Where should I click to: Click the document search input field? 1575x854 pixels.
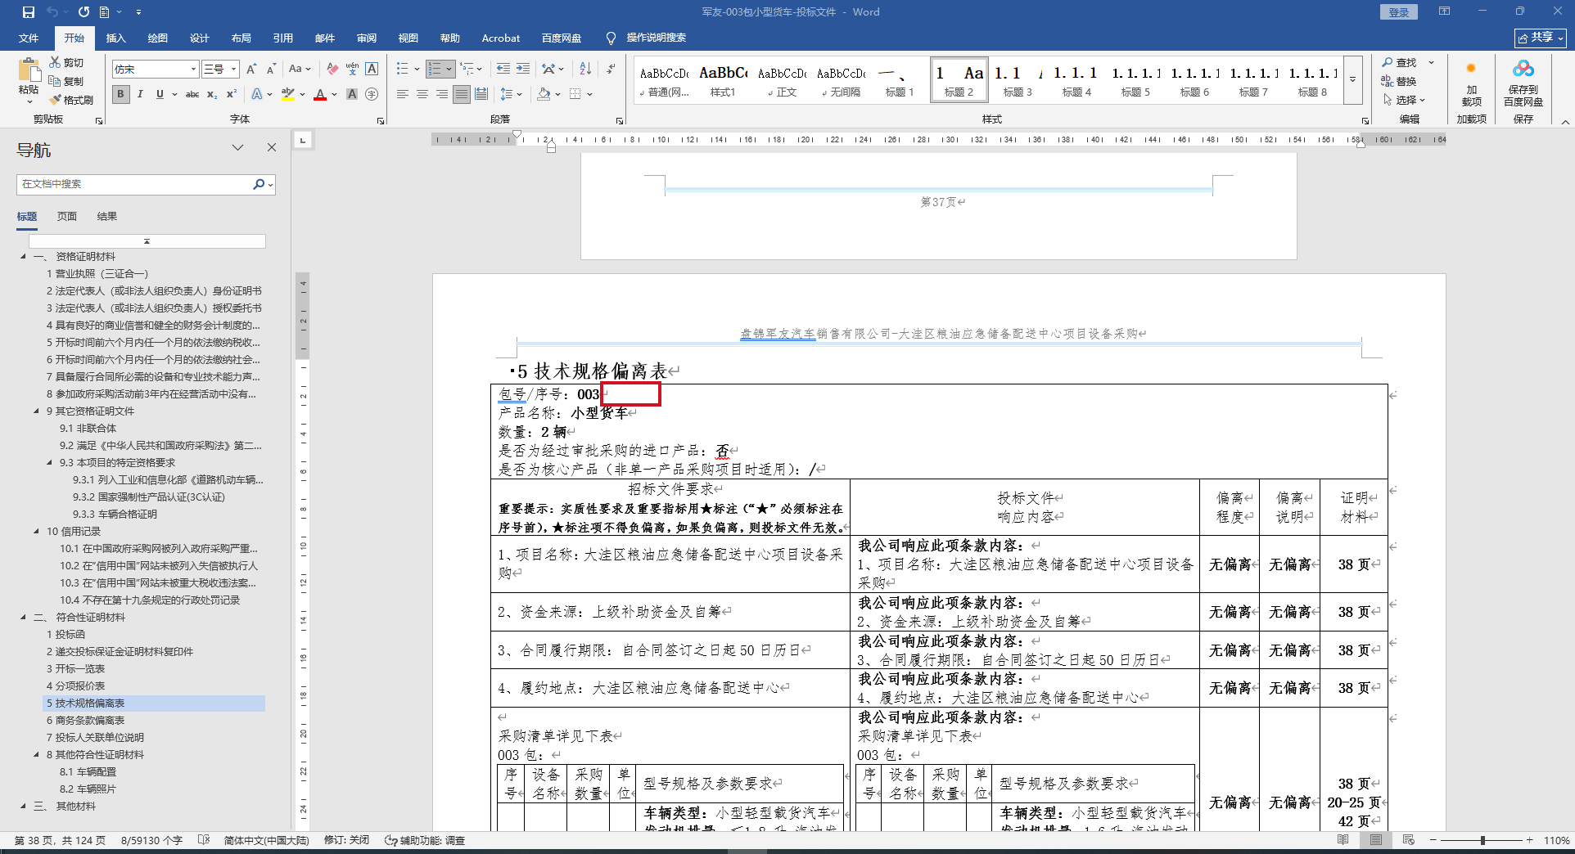point(135,184)
